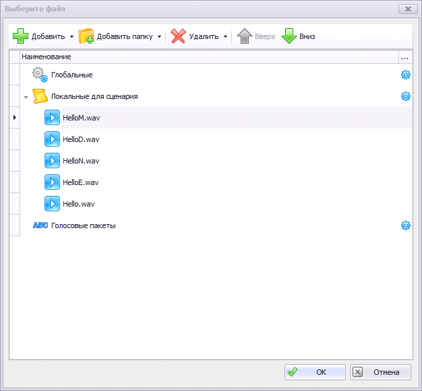Click the Добавить папку folder icon

86,36
